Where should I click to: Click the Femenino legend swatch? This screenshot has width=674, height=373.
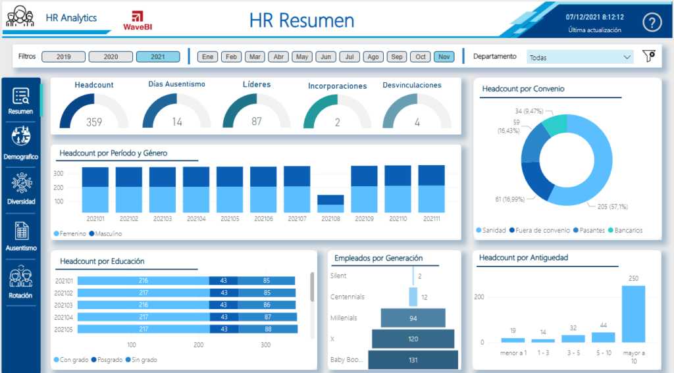point(57,234)
